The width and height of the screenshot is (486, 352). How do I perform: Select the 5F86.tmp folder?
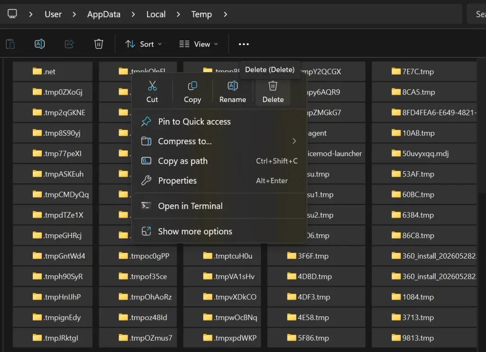(x=316, y=338)
